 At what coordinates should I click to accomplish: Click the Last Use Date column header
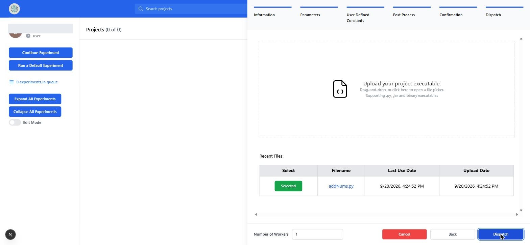click(402, 170)
